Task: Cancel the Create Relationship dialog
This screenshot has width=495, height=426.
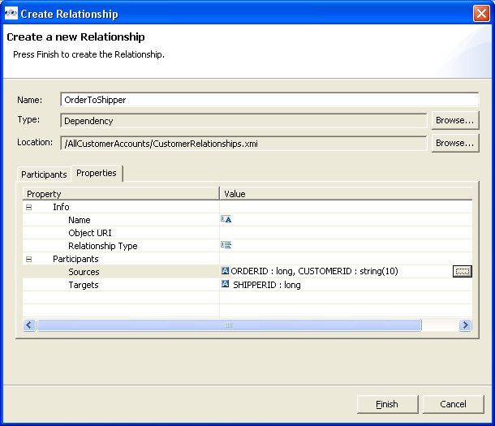Action: (453, 404)
